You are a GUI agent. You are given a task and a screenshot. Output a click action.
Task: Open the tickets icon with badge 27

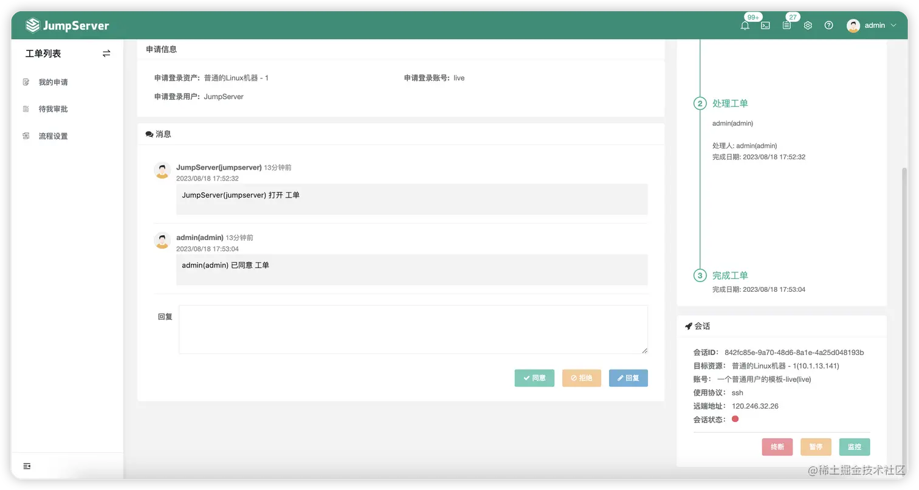(786, 26)
